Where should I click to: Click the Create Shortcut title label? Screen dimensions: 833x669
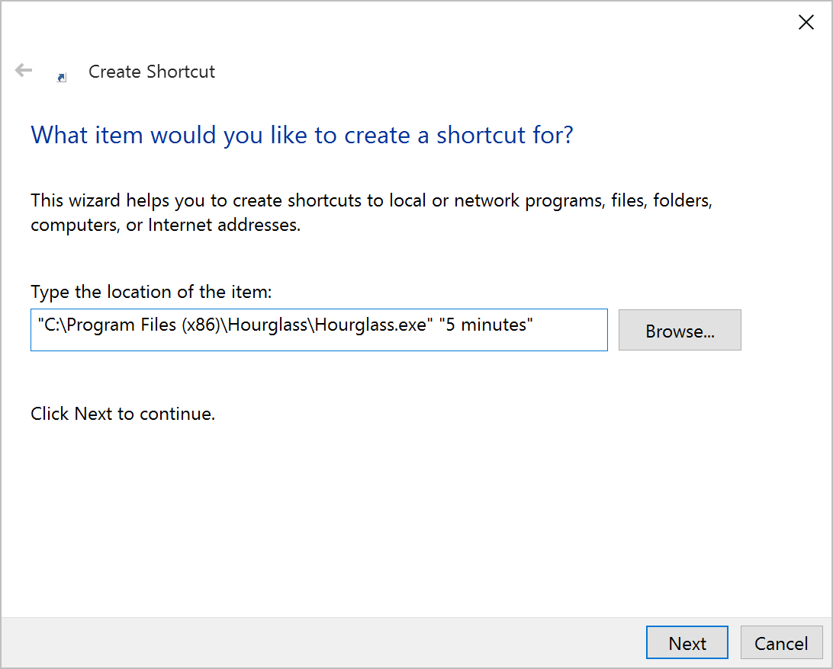click(151, 71)
